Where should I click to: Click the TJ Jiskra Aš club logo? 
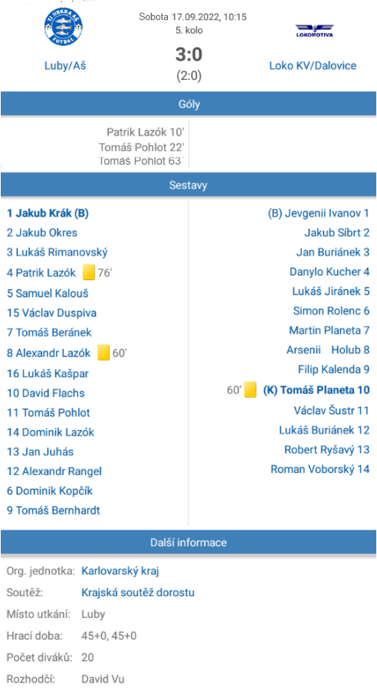pos(63,27)
